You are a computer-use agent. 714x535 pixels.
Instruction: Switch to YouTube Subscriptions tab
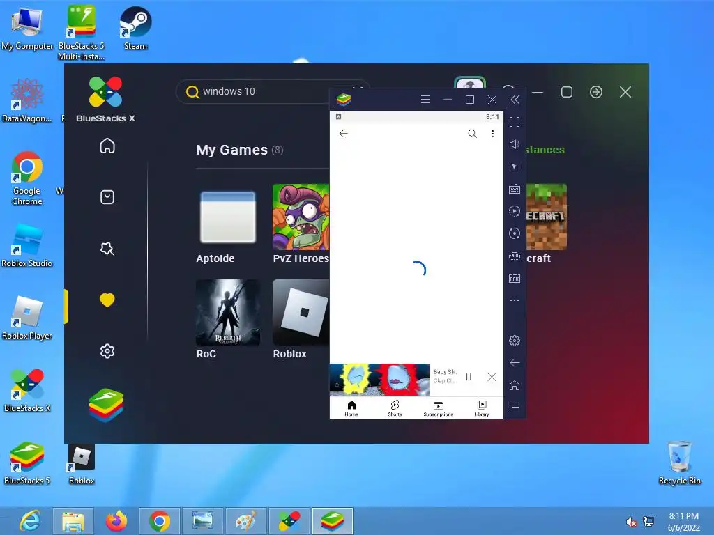438,408
